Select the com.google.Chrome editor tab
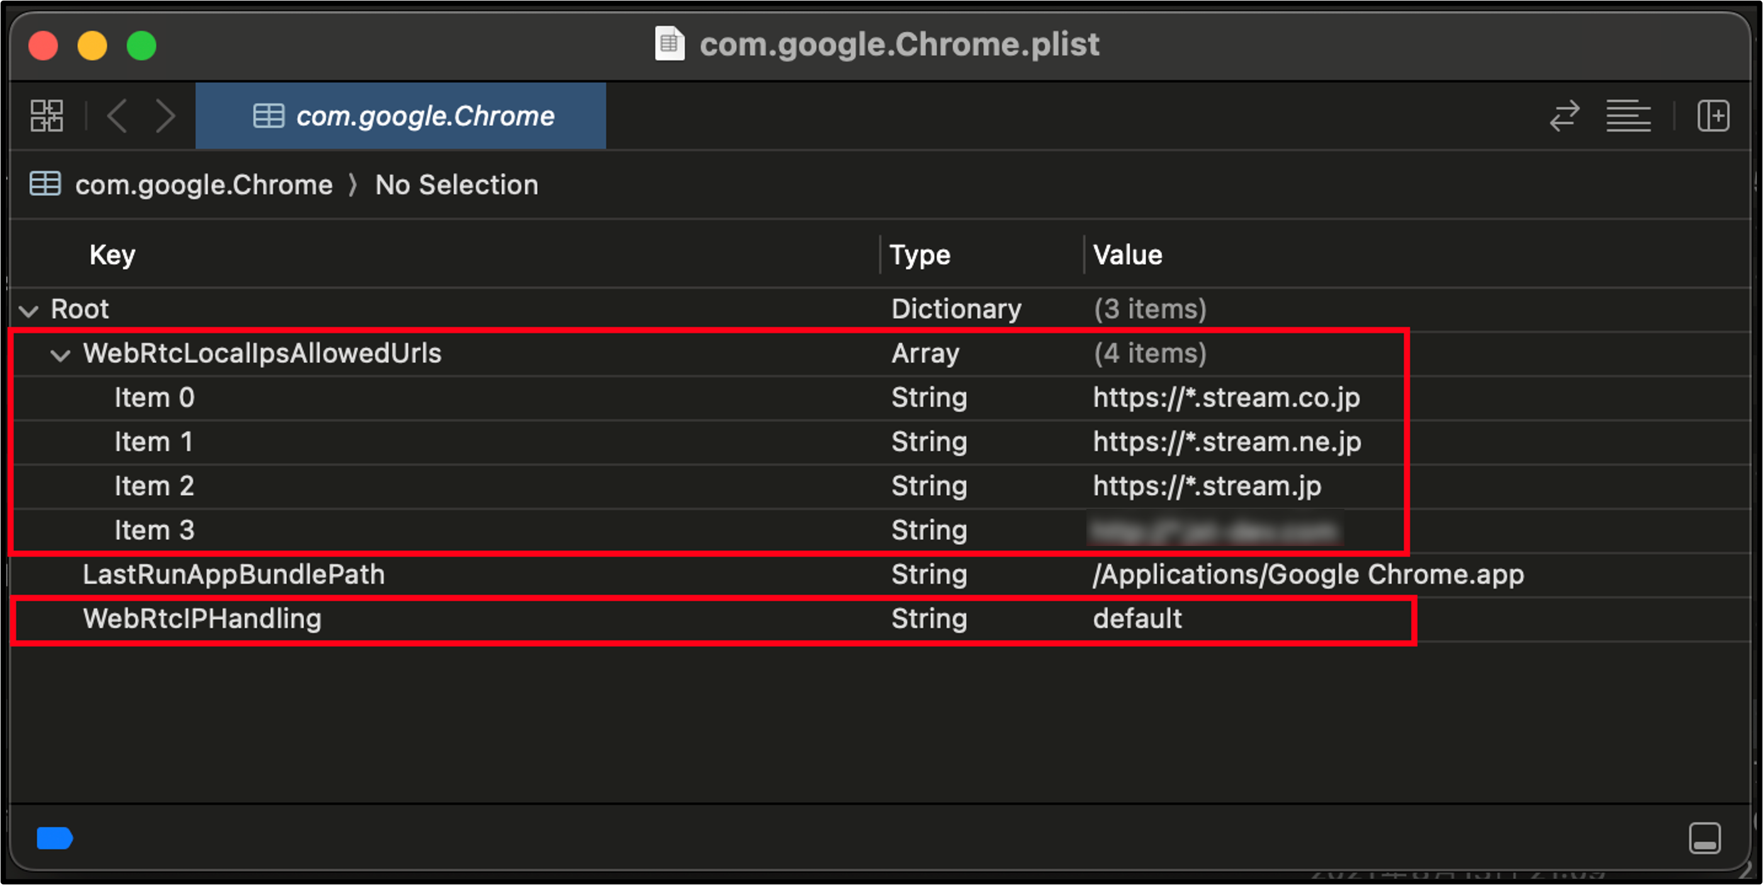The height and width of the screenshot is (885, 1763). click(402, 116)
